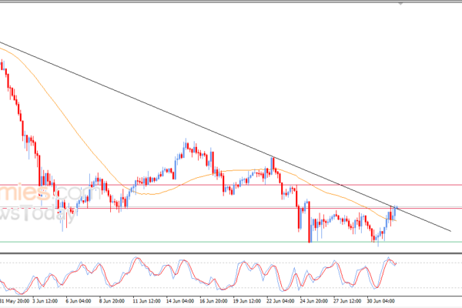Image resolution: width=462 pixels, height=308 pixels.
Task: Click the 3 Jun 12:00 time label
Action: click(x=45, y=301)
